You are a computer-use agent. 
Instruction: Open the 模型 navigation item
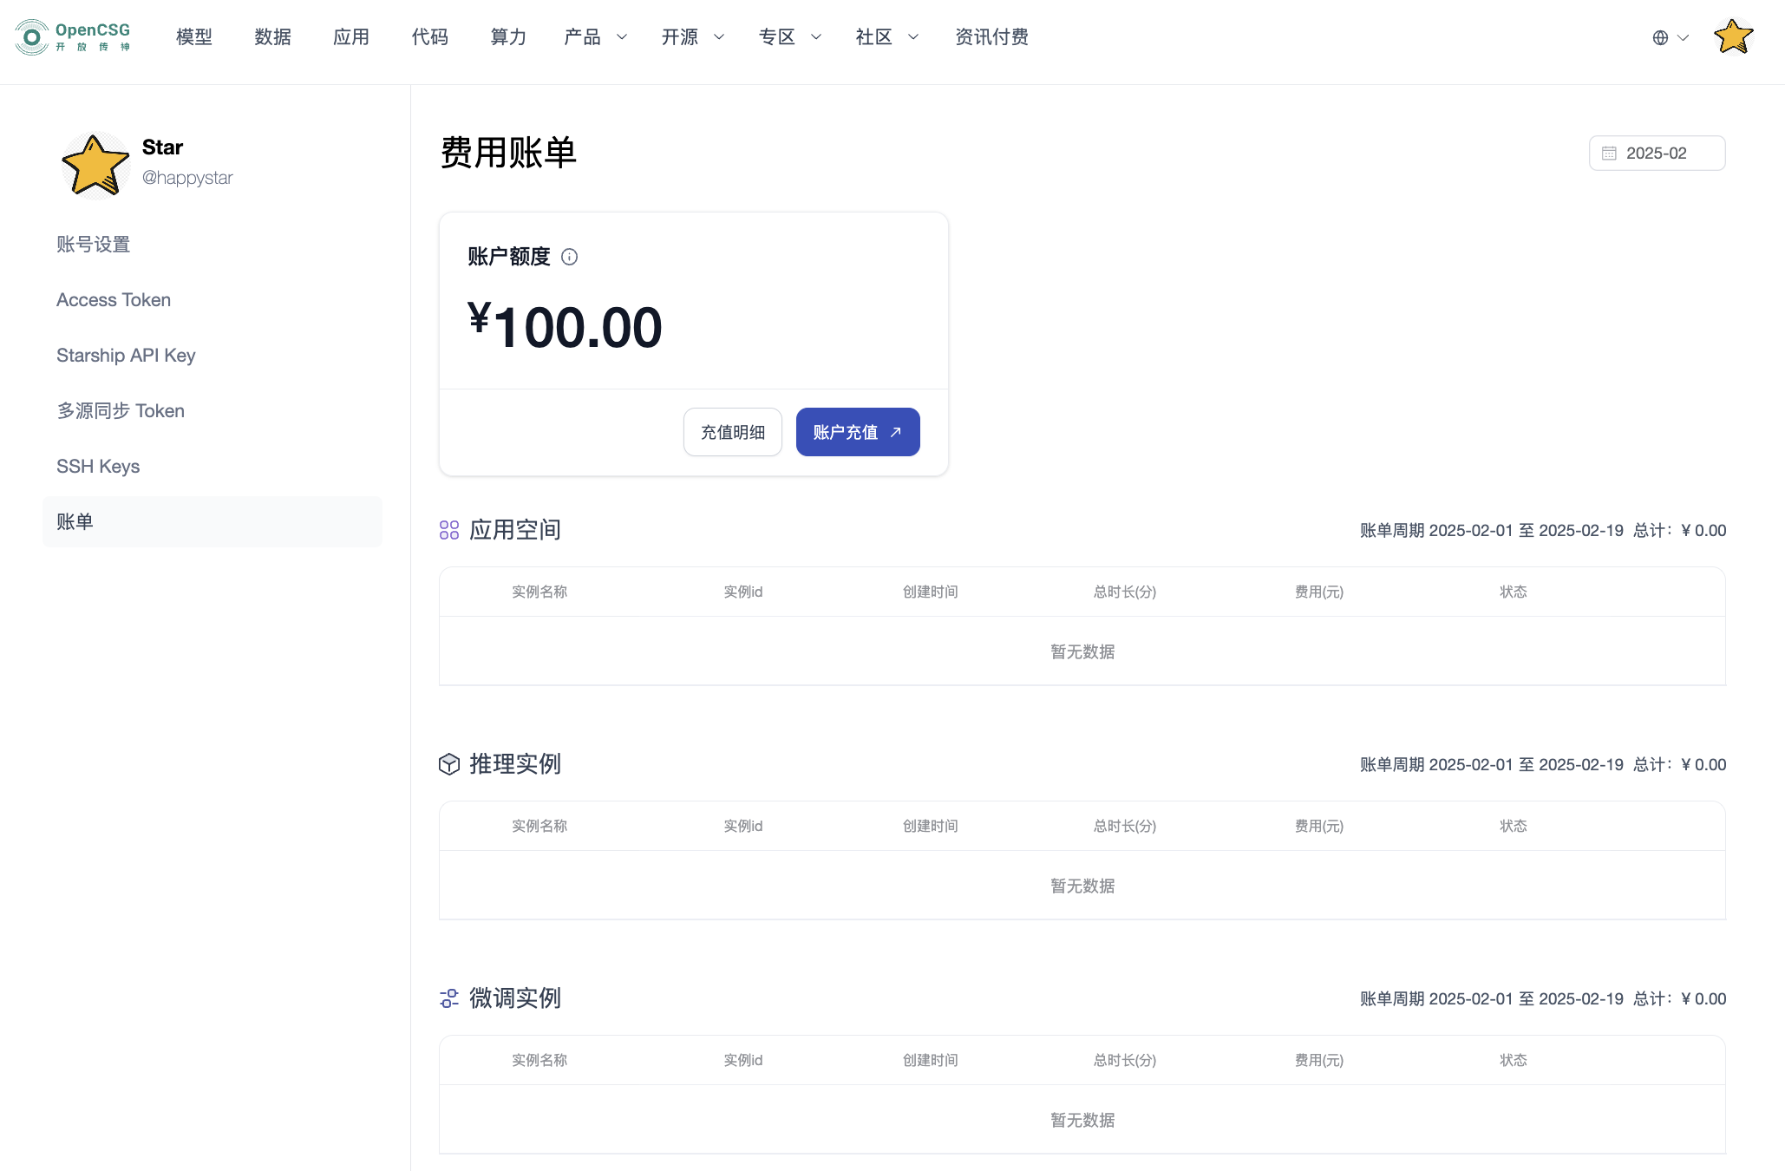(194, 37)
